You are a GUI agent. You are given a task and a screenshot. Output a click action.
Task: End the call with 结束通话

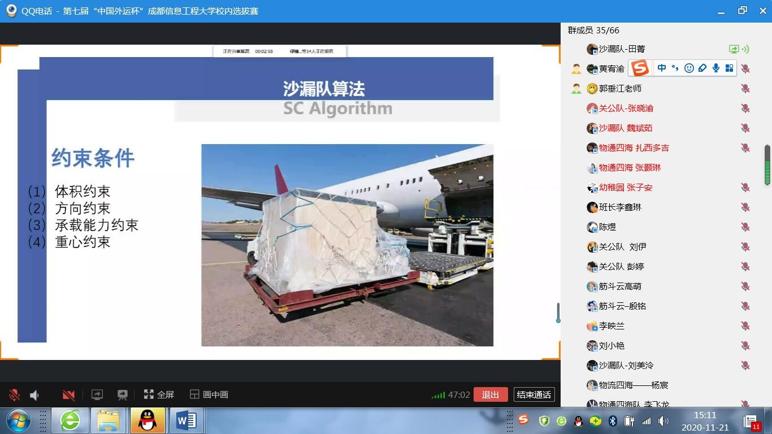click(534, 394)
